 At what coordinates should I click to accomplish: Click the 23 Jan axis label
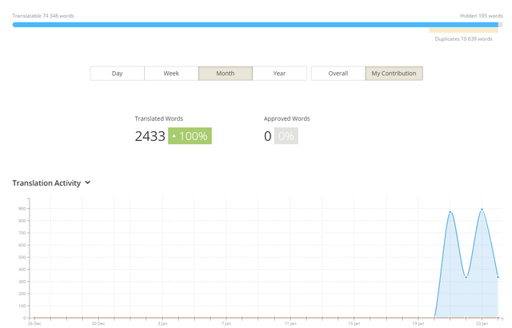482,323
